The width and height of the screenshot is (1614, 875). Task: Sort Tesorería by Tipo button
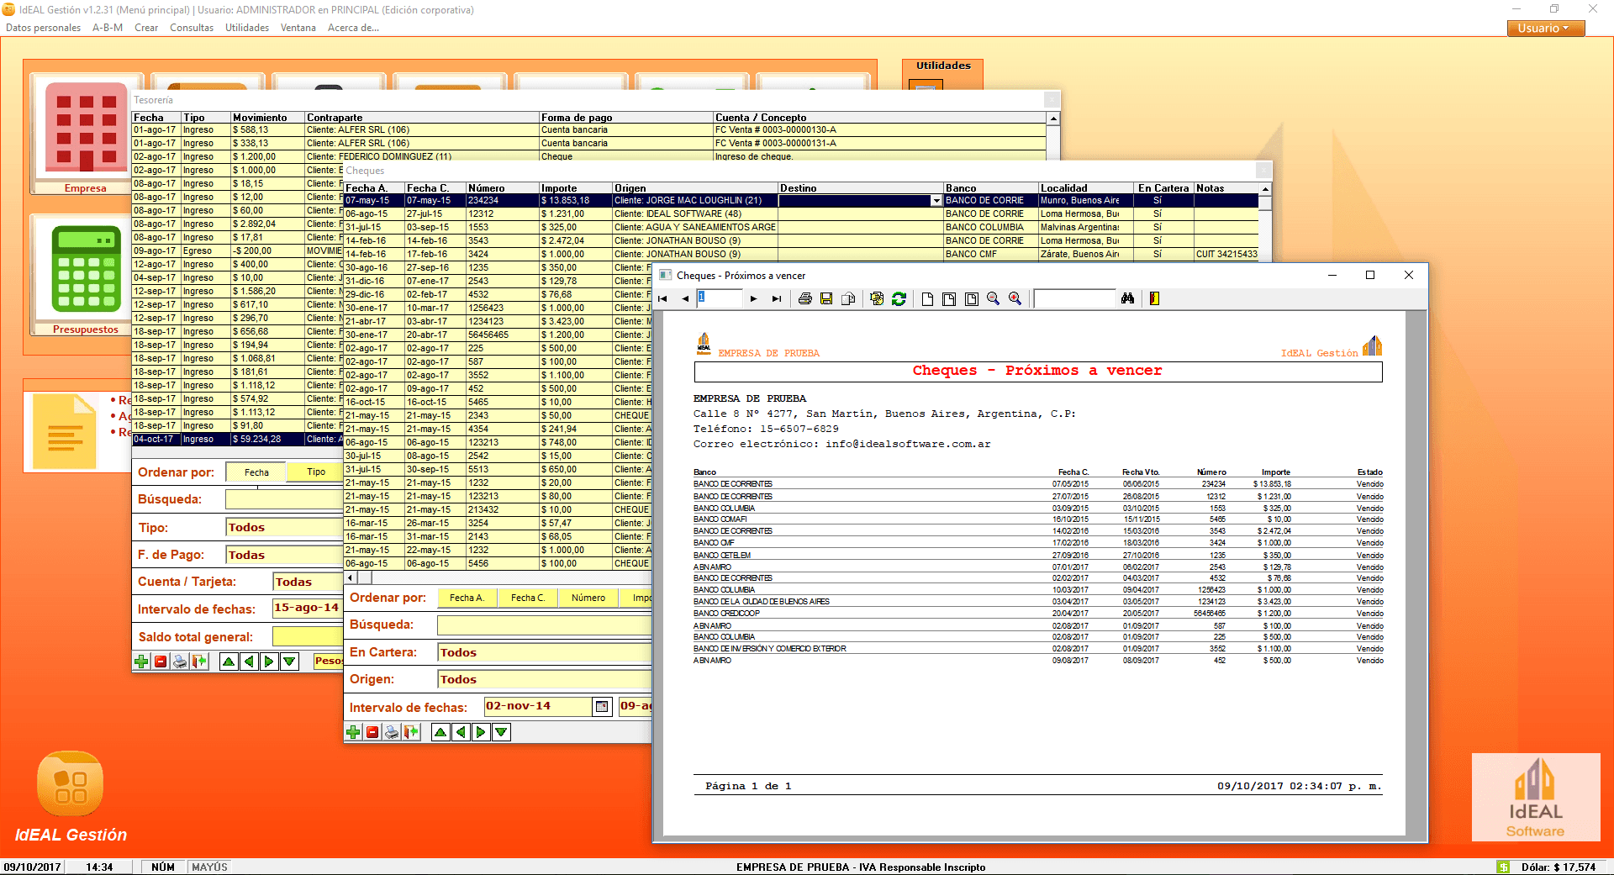click(x=316, y=472)
